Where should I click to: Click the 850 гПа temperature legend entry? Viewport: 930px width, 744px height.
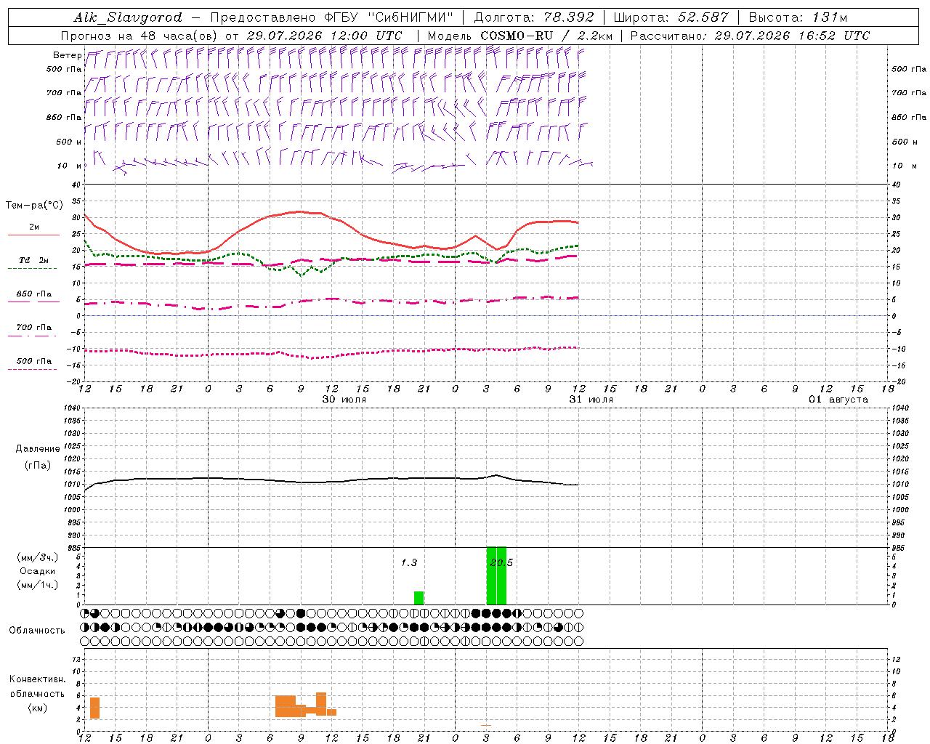click(34, 294)
